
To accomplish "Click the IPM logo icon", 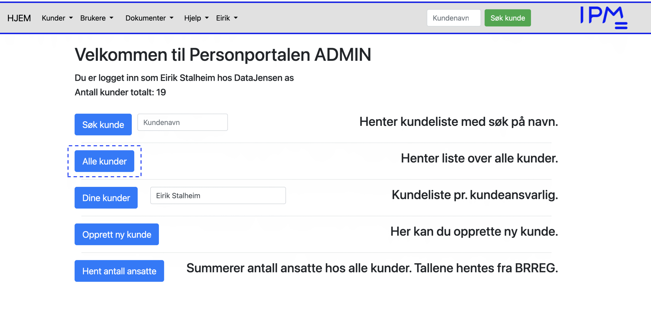I will click(x=604, y=17).
